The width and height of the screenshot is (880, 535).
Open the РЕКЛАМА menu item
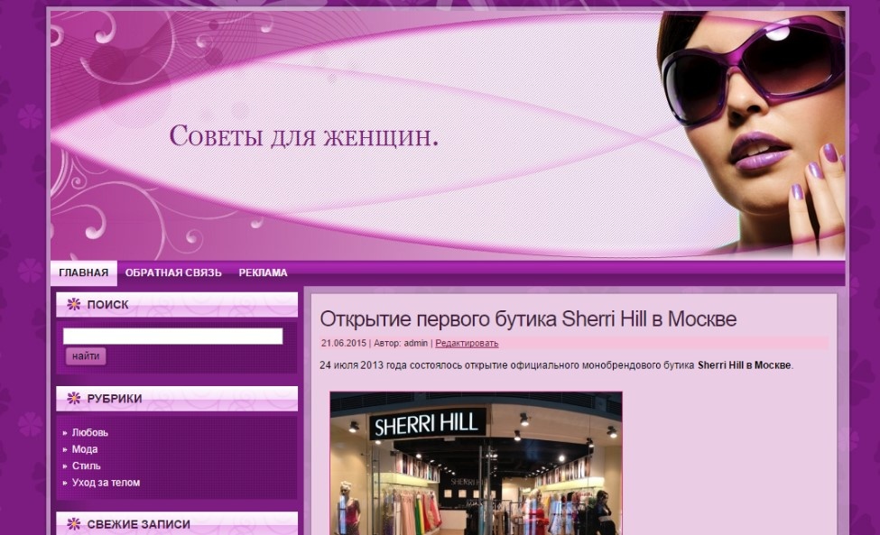(x=264, y=272)
